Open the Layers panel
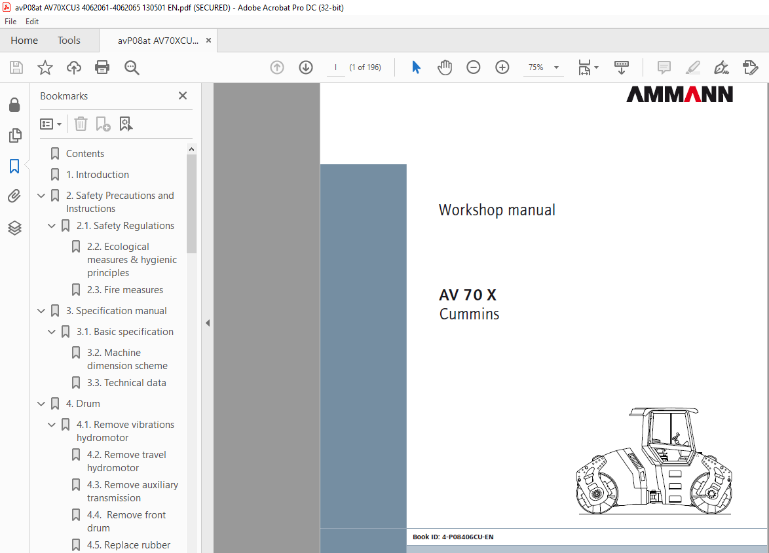The height and width of the screenshot is (553, 769). pos(14,228)
